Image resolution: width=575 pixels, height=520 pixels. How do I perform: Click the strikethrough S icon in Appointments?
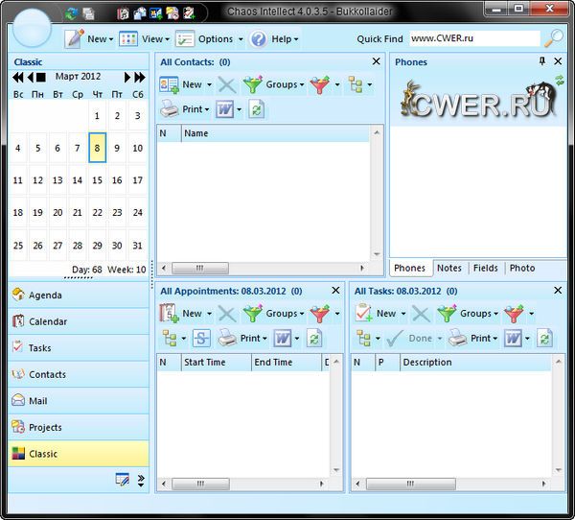(x=200, y=338)
